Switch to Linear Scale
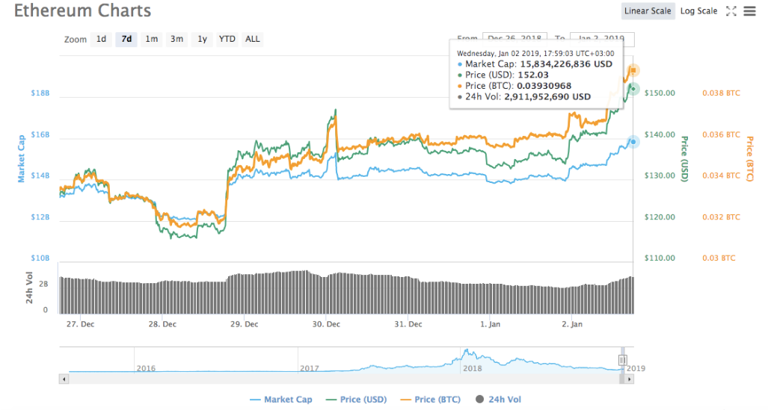Image resolution: width=768 pixels, height=410 pixels. click(x=648, y=10)
